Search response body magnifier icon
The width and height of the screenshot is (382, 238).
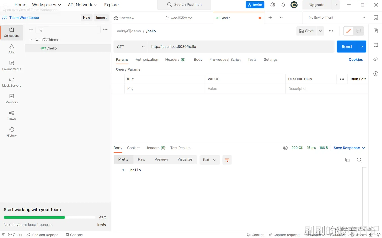click(x=359, y=160)
